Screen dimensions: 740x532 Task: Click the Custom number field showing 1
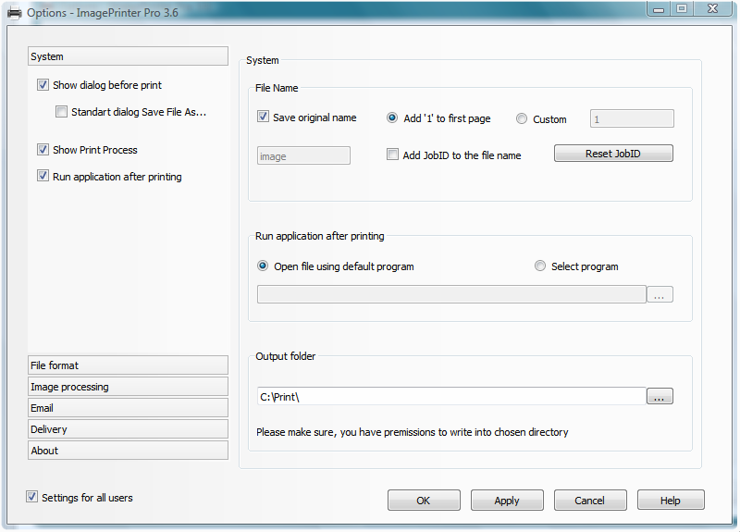coord(632,118)
